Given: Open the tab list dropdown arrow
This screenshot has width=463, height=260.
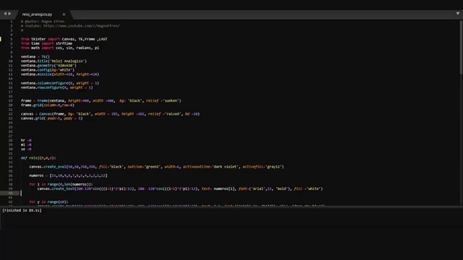Looking at the screenshot, I should coord(458,13).
